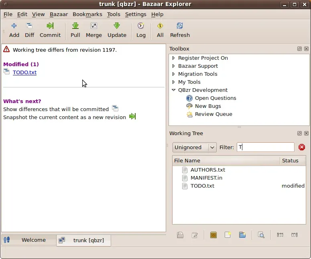Open New Bugs in Toolbox
Screen dimensions: 311x259
[x=208, y=106]
